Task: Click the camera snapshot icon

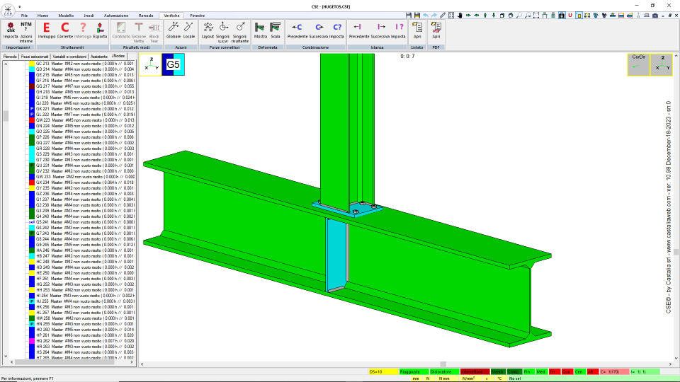Action: (655, 15)
